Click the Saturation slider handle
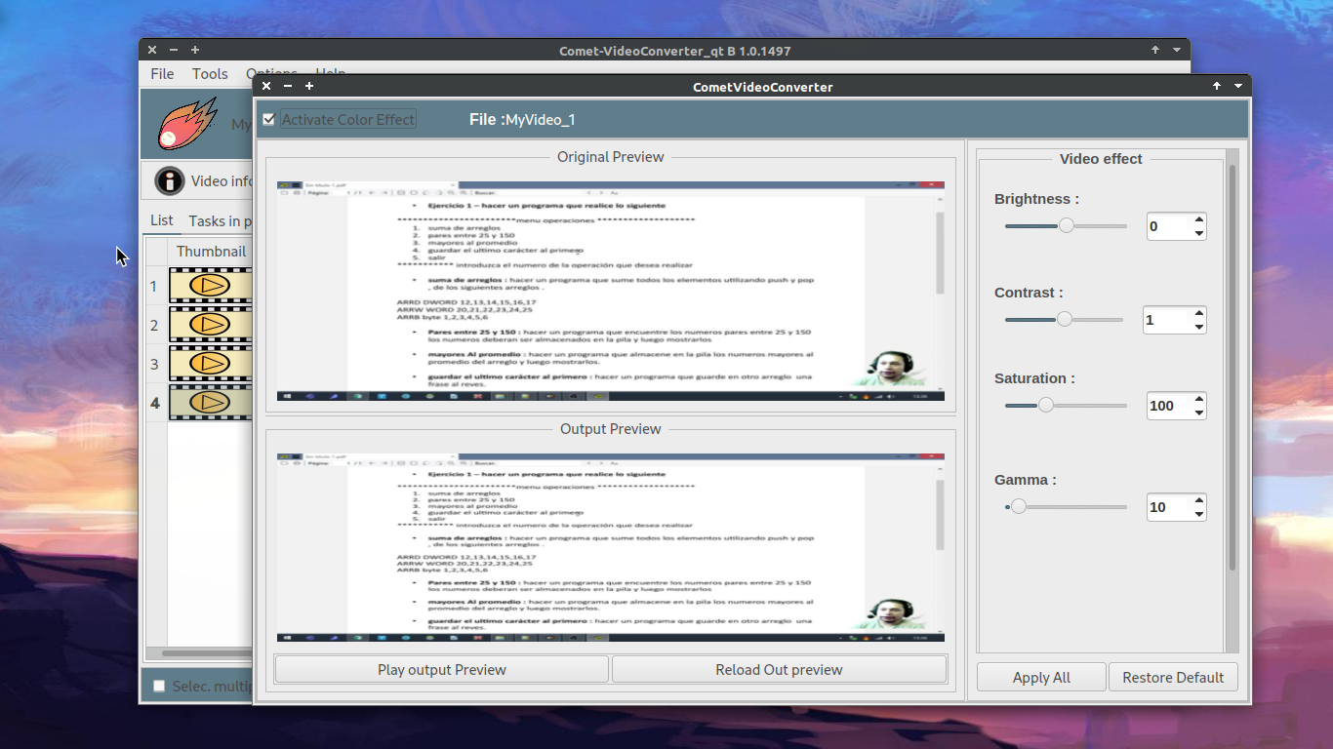 tap(1045, 405)
